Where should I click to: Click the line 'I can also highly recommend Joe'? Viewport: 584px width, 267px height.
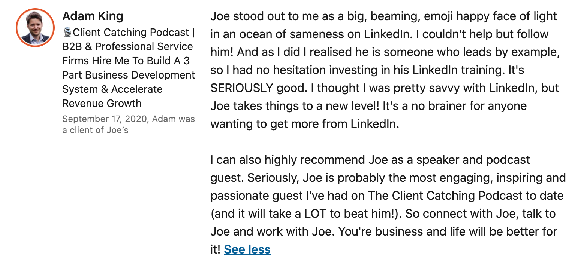[x=293, y=160]
